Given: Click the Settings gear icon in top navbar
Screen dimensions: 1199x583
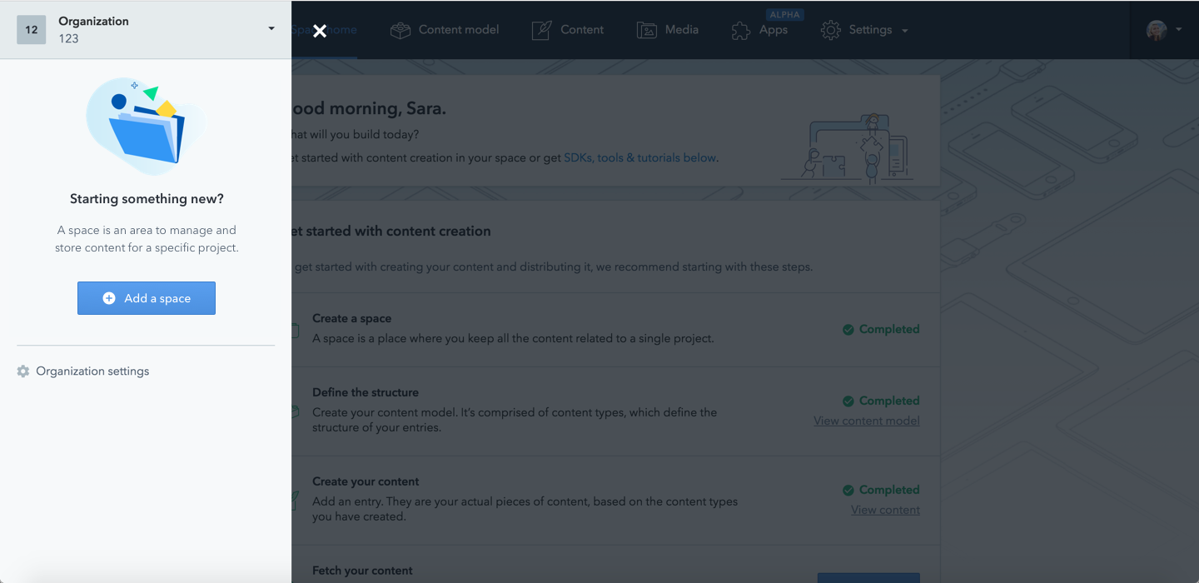Looking at the screenshot, I should point(830,30).
